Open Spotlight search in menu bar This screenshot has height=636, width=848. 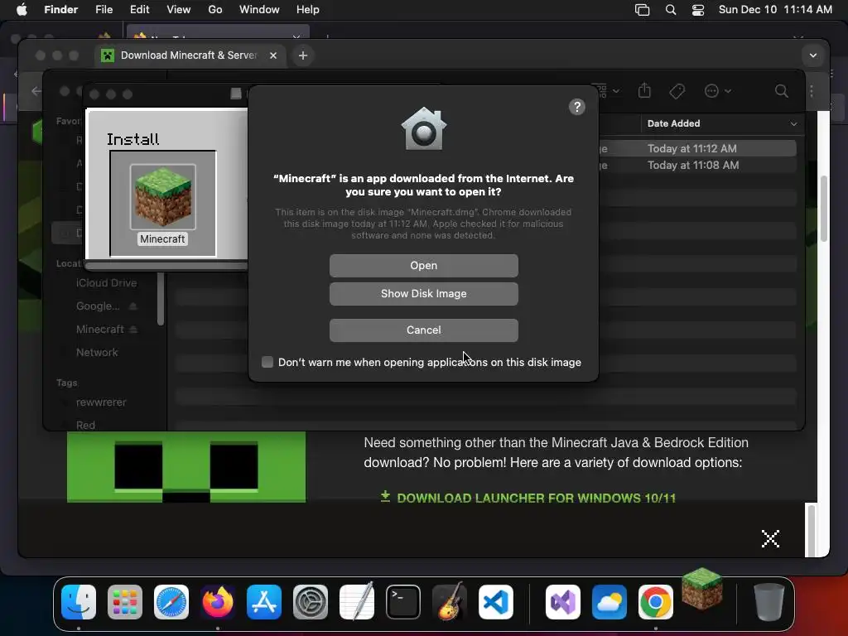(x=671, y=10)
